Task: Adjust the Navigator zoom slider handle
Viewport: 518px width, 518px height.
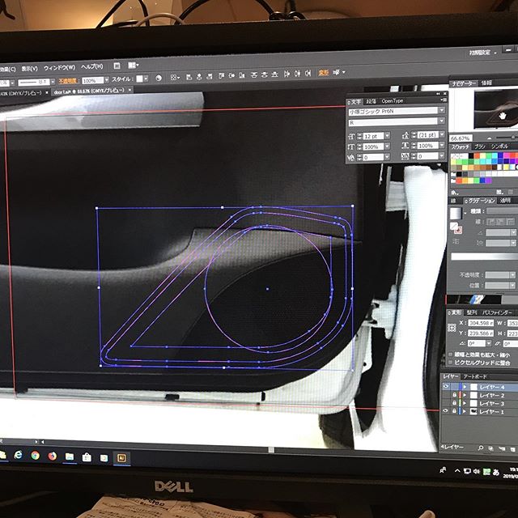Action: coord(513,137)
